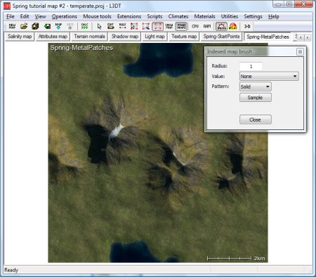Open the 3-D view toolbar icon
Image resolution: width=316 pixels, height=277 pixels.
247,26
